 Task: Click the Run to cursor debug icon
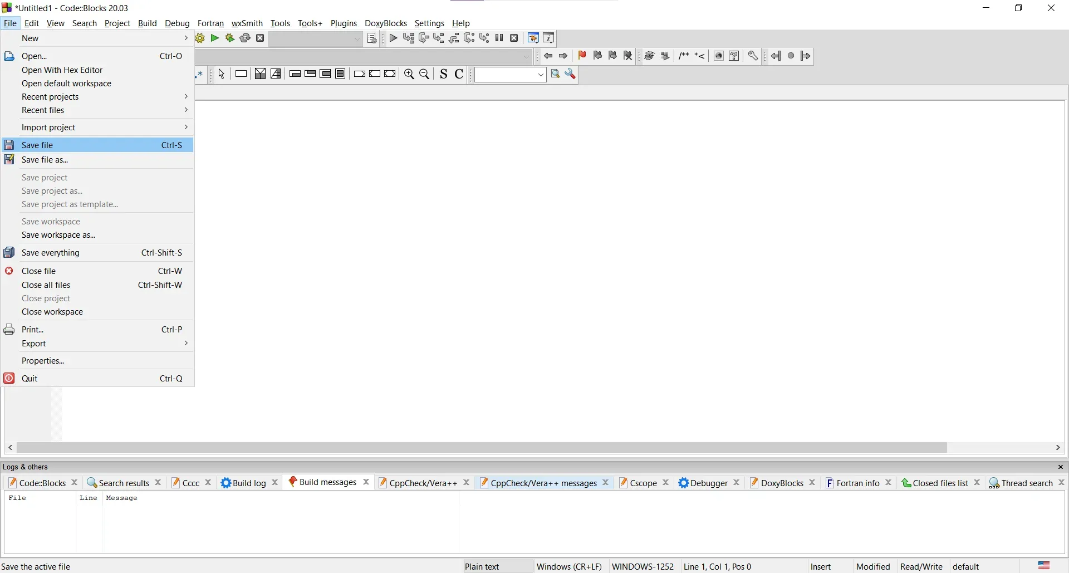tap(409, 38)
